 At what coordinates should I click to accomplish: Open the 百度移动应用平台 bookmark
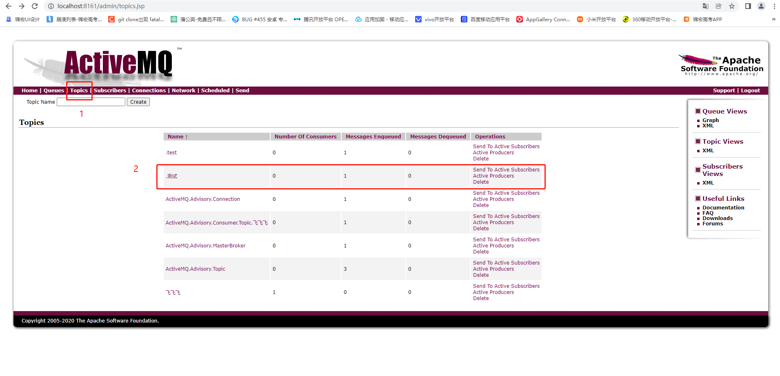[x=485, y=19]
